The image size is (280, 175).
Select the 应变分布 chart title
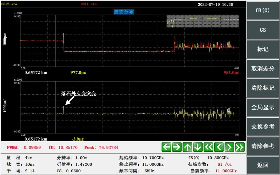coord(124,12)
